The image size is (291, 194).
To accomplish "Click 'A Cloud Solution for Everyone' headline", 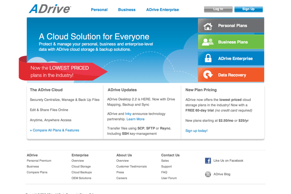I will pos(94,36).
